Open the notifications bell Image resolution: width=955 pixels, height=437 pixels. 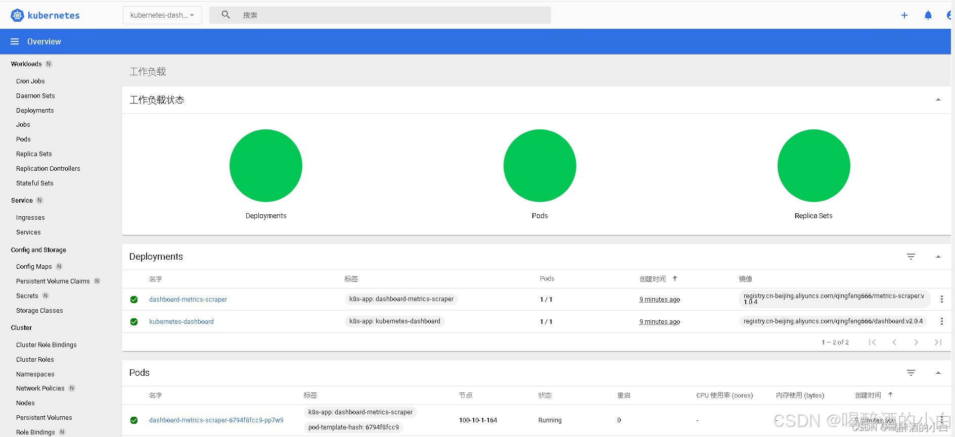click(928, 15)
